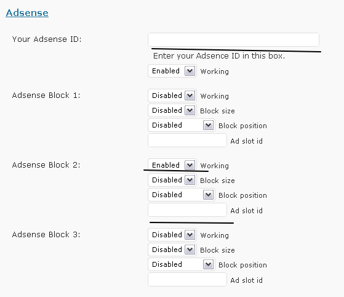This screenshot has height=297, width=344.
Task: Open Adsense Block 3 Working dropdown
Action: pos(172,235)
